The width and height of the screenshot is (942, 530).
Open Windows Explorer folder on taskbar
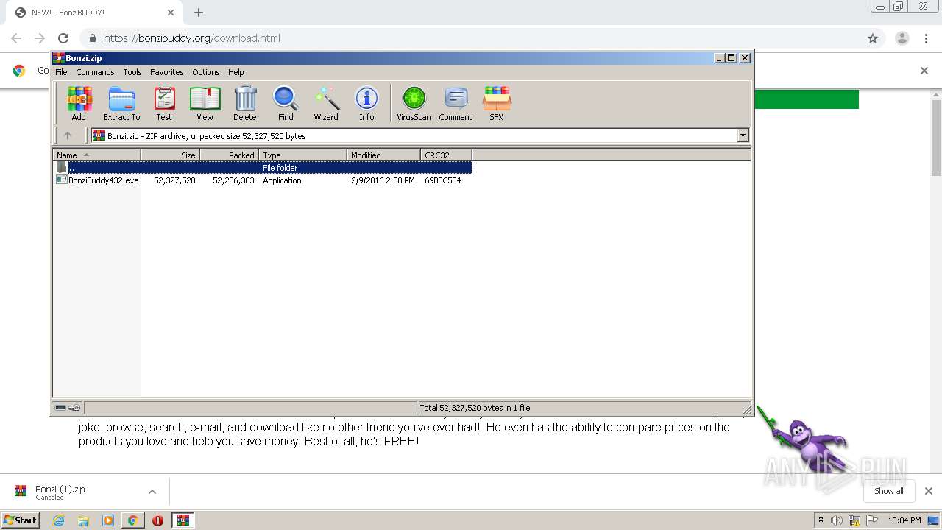[83, 520]
